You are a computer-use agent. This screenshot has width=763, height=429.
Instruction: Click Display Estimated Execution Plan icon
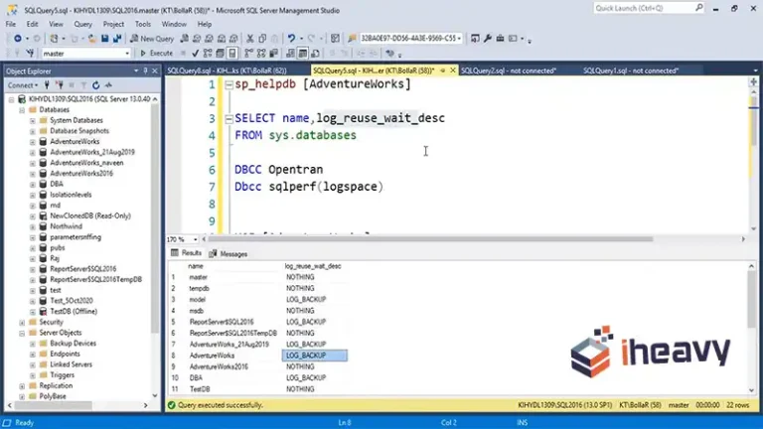208,54
